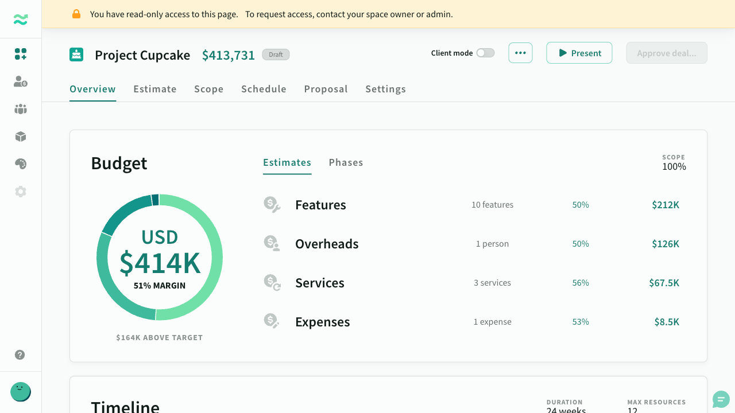735x413 pixels.
Task: Open the help question mark icon
Action: point(20,354)
